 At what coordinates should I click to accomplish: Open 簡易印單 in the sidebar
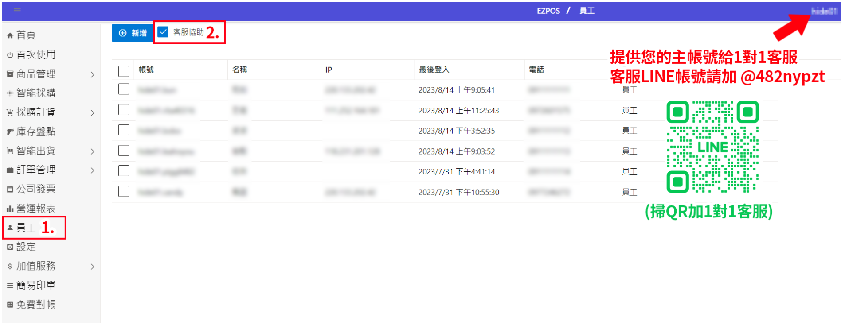pyautogui.click(x=36, y=285)
